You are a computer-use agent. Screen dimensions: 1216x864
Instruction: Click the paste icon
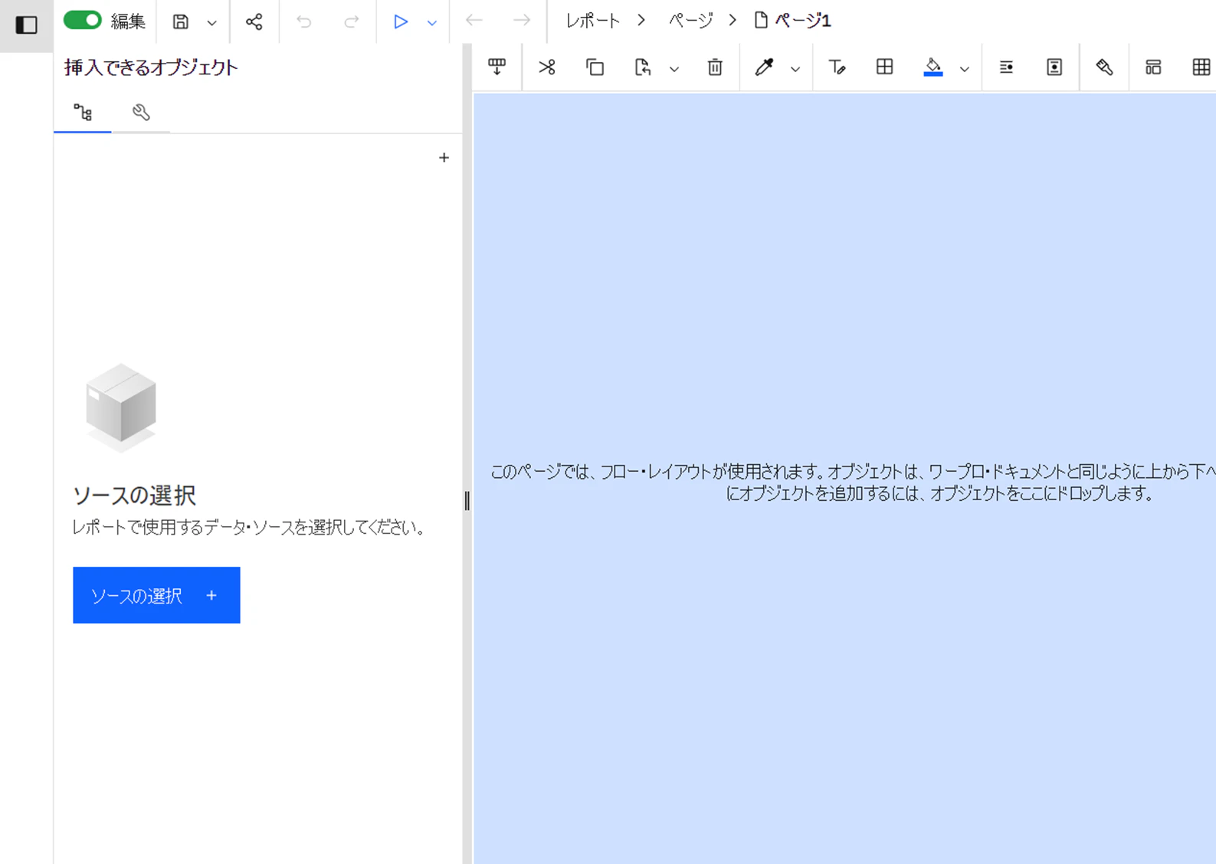click(643, 67)
